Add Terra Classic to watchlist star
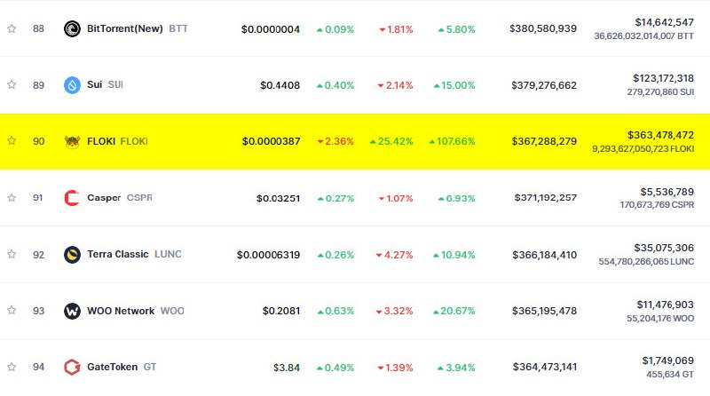This screenshot has height=396, width=710. pos(12,254)
